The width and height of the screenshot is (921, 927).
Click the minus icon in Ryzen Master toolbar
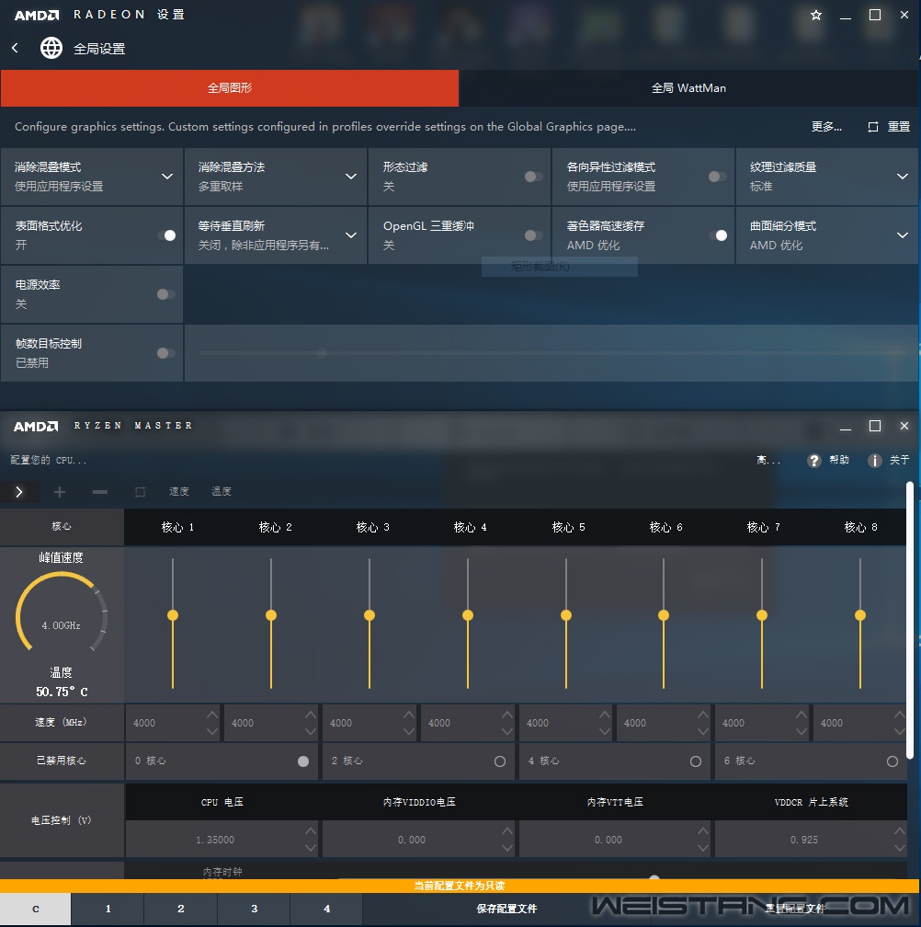tap(100, 492)
